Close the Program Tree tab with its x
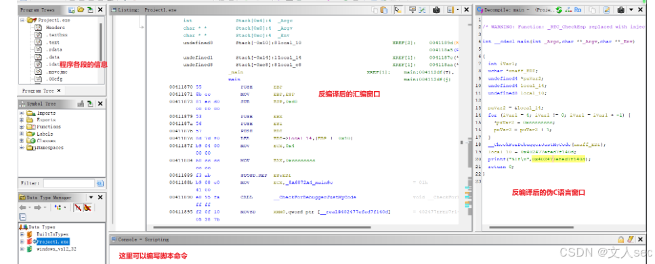Screen dimensions: 655x264 (x=59, y=90)
